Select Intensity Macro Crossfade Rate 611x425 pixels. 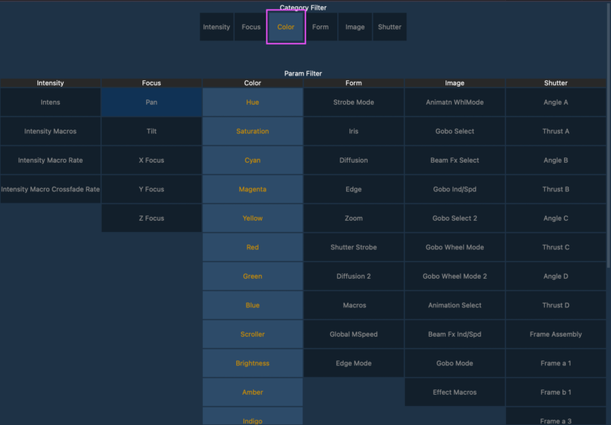[x=50, y=189]
